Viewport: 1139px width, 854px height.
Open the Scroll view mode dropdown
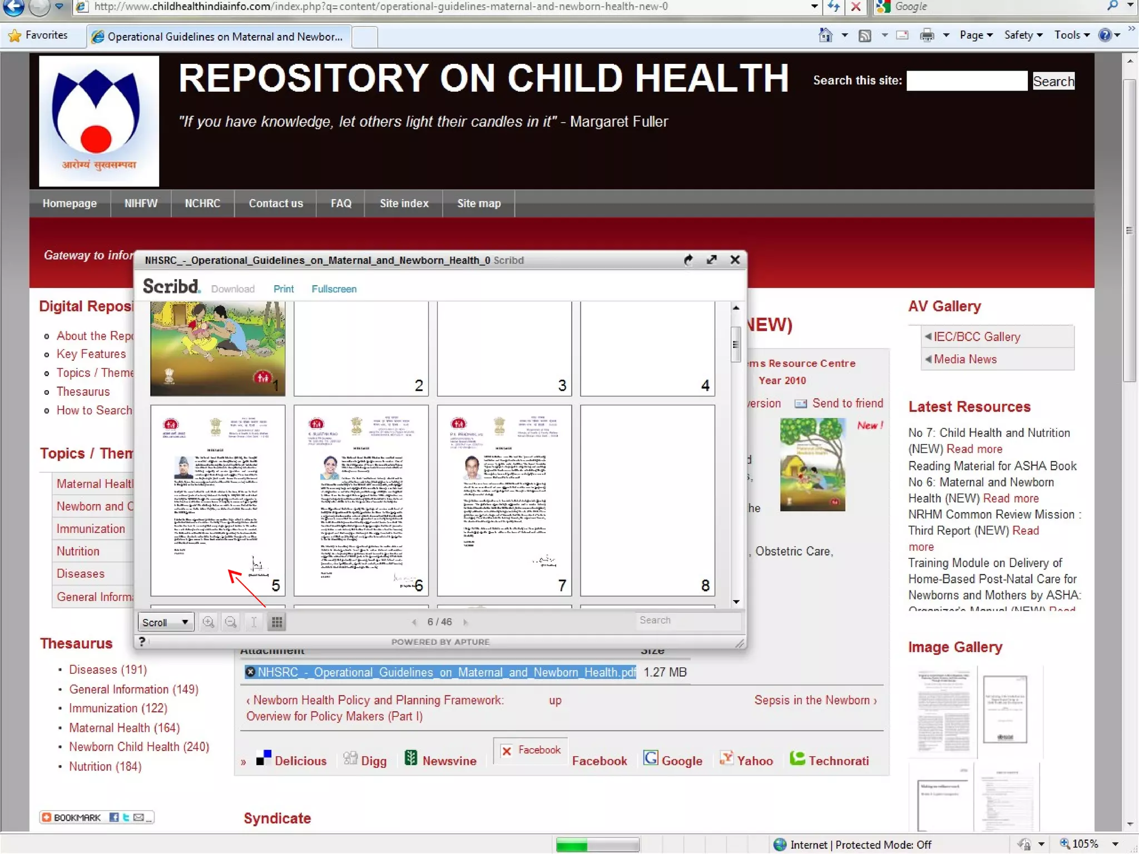(x=166, y=622)
